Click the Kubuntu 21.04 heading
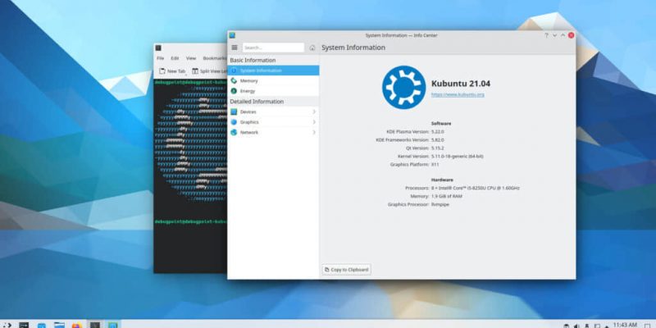Viewport: 656px width, 328px height. [x=461, y=84]
